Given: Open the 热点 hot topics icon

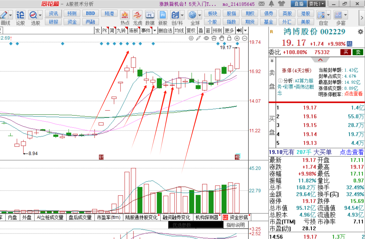Looking at the screenshot, I should [x=125, y=15].
